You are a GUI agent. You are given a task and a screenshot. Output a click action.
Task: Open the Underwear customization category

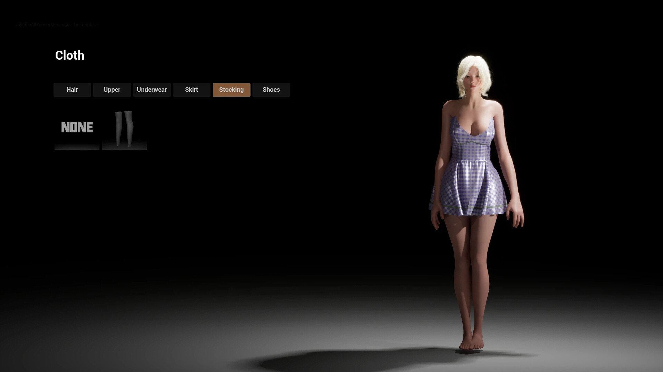152,90
